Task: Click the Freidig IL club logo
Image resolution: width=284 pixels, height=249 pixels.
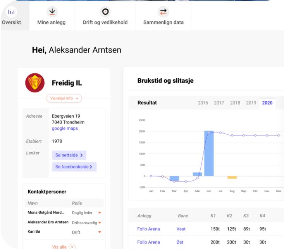Action: coord(35,83)
